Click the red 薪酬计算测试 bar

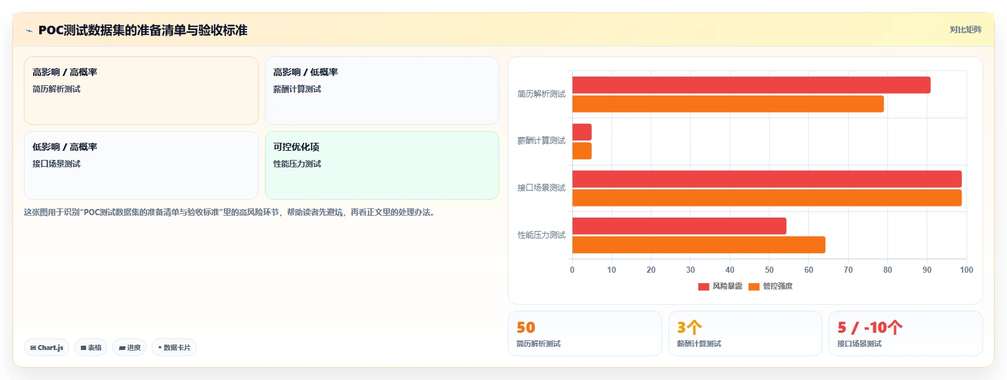(582, 132)
